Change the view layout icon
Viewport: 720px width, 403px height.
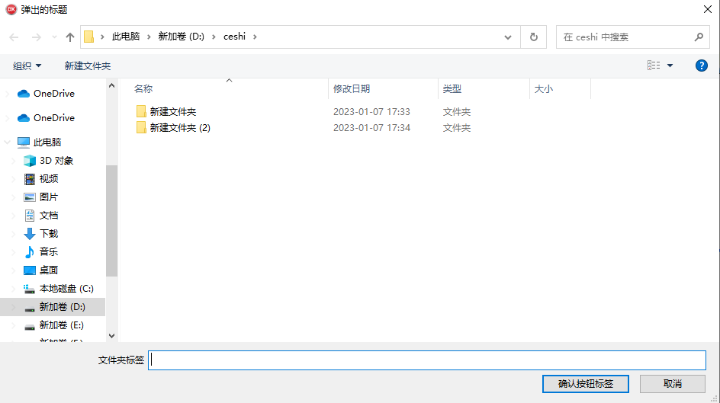(x=654, y=66)
